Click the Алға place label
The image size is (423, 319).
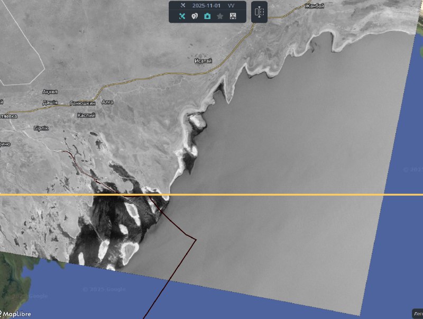pos(107,102)
